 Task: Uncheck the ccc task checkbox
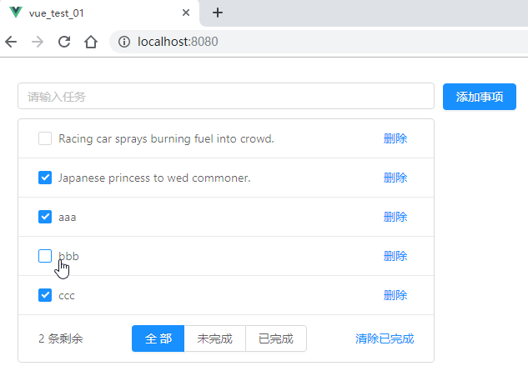45,295
